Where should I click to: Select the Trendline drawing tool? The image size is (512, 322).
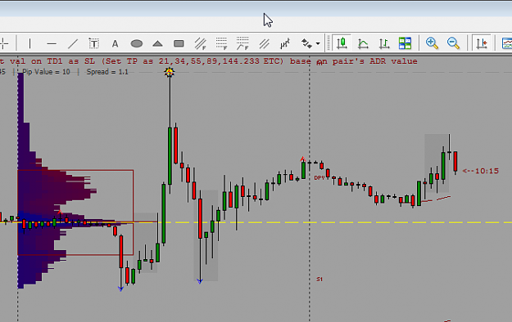(73, 43)
